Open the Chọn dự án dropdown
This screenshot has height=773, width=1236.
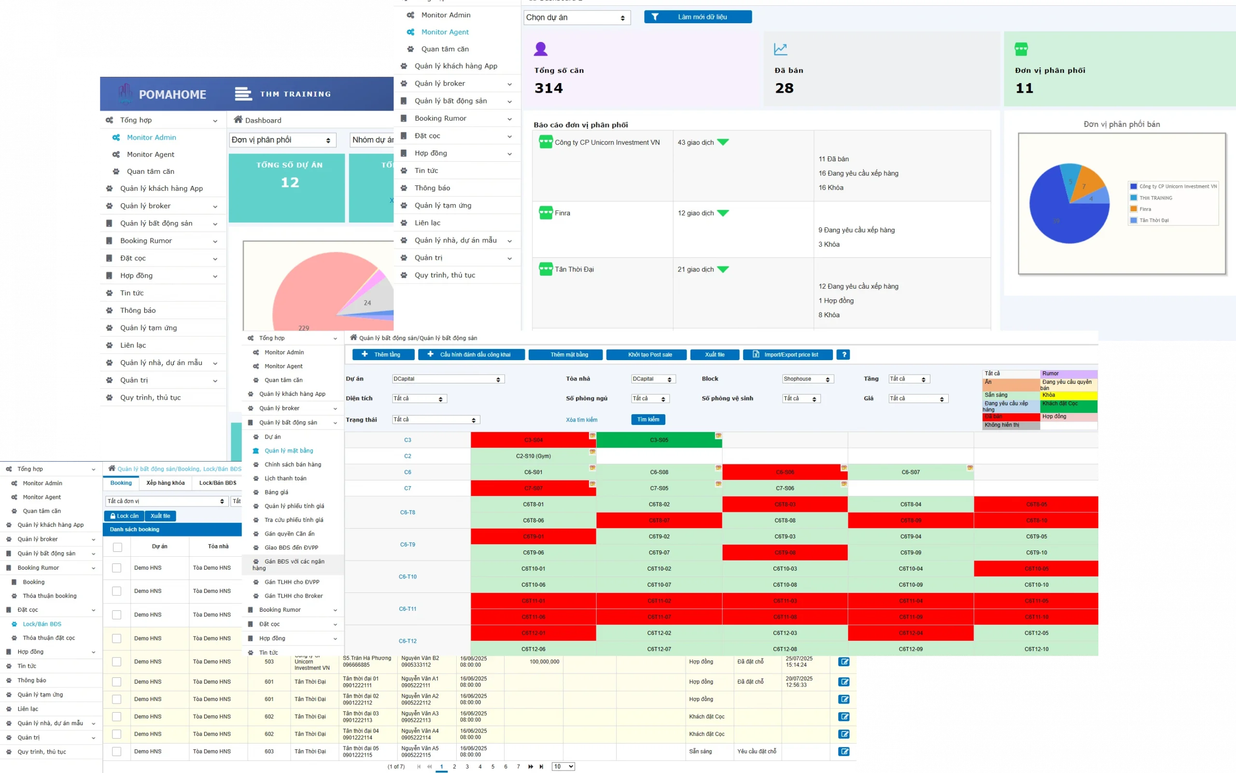[576, 17]
